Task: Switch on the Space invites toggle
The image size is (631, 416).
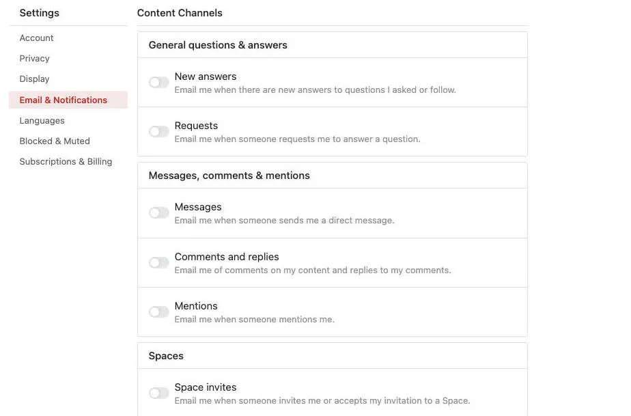Action: 158,393
